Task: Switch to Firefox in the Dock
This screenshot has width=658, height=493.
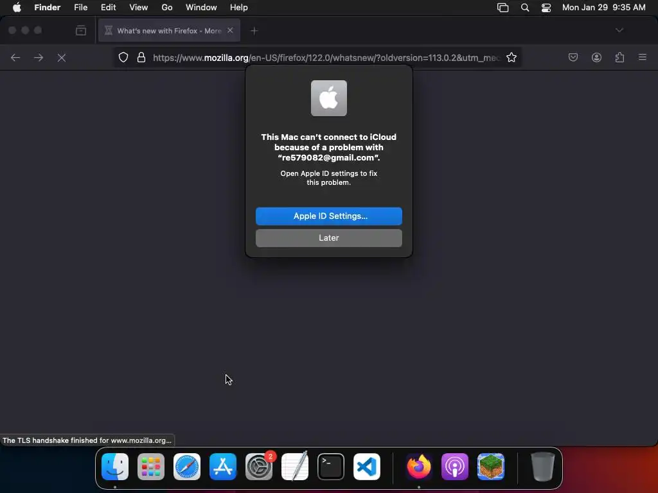Action: pyautogui.click(x=419, y=467)
